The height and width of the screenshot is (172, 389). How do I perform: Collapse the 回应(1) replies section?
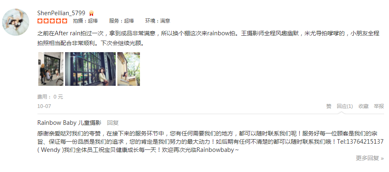pos(345,106)
